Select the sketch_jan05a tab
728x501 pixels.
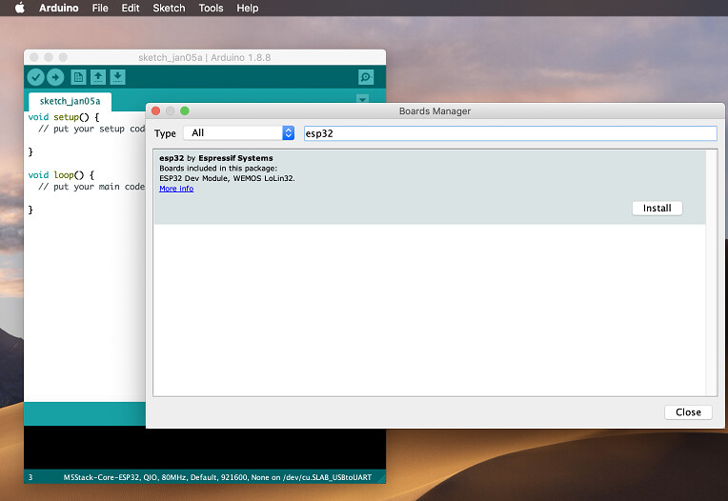coord(70,101)
